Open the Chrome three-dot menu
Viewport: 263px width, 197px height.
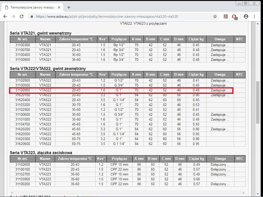[254, 16]
